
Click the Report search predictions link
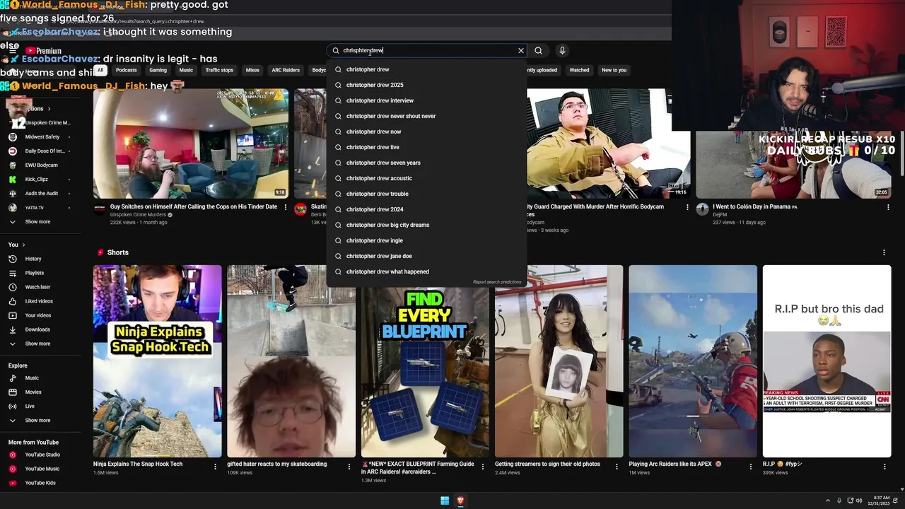pyautogui.click(x=497, y=282)
